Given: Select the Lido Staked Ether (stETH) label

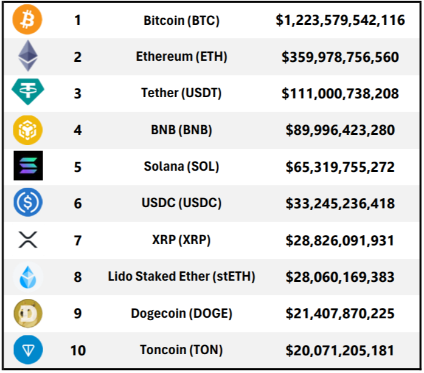Looking at the screenshot, I should 181,277.
